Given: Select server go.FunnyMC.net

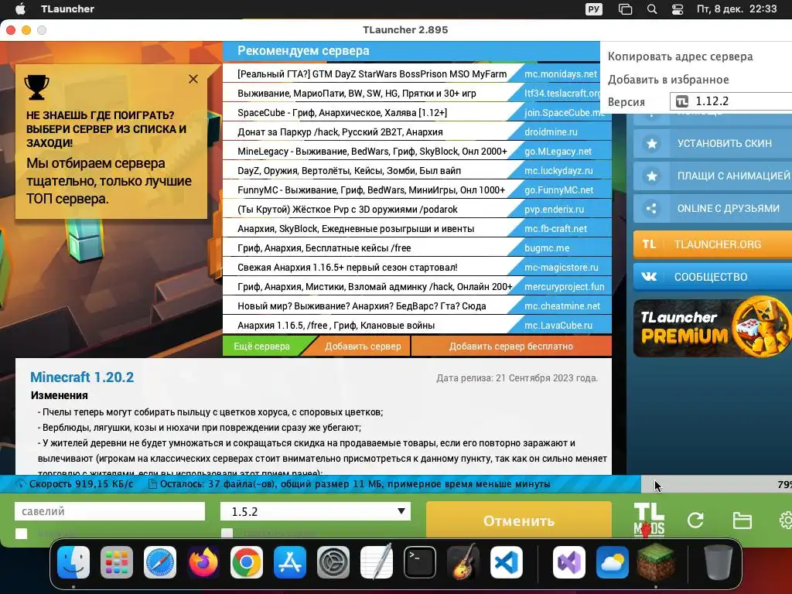Looking at the screenshot, I should (558, 190).
